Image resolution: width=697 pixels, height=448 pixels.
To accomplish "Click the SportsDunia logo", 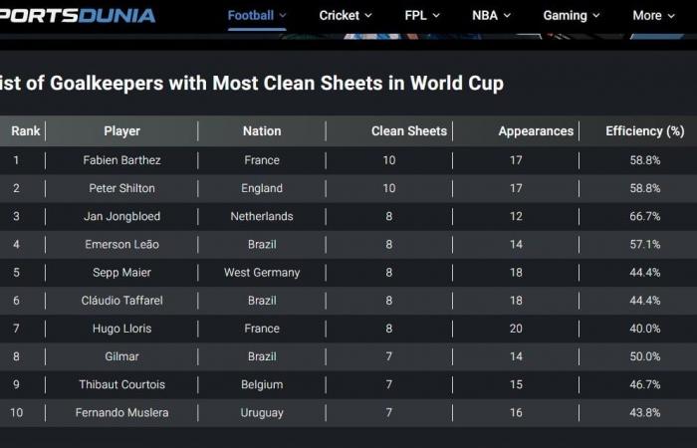I will point(78,15).
